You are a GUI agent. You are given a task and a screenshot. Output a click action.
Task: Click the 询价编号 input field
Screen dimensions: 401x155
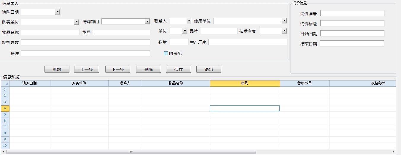352,13
